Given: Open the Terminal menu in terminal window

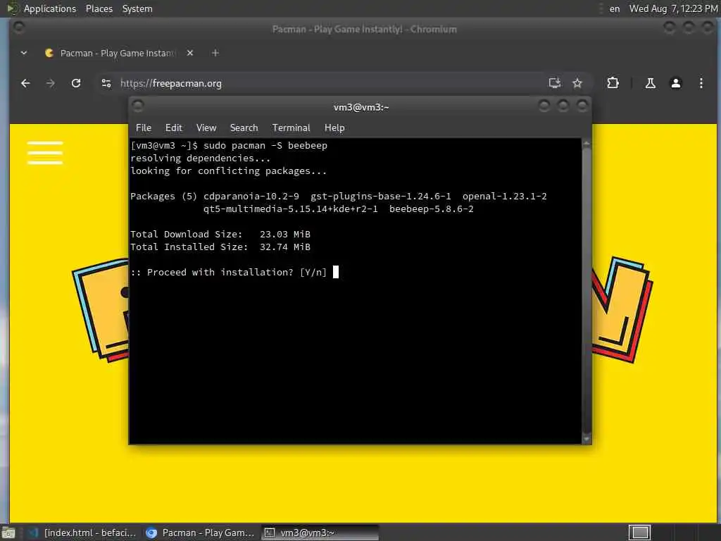Looking at the screenshot, I should click(x=291, y=128).
